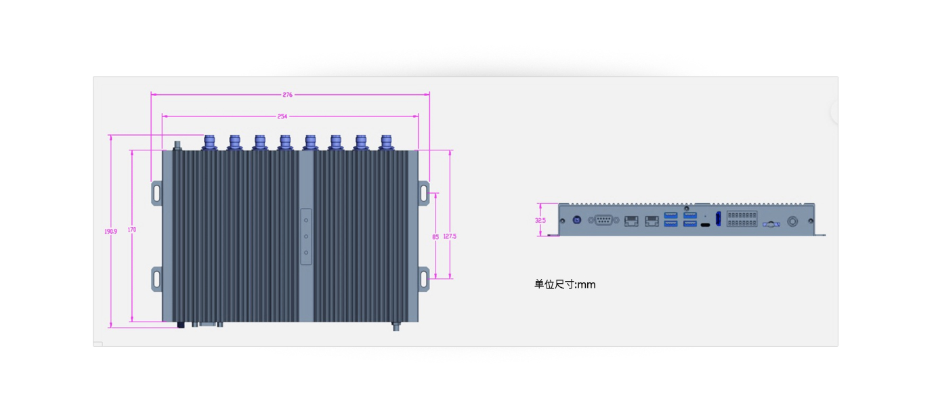Screen dimensions: 938x409
Task: Click the round blue jack left of serial port
Action: (578, 220)
